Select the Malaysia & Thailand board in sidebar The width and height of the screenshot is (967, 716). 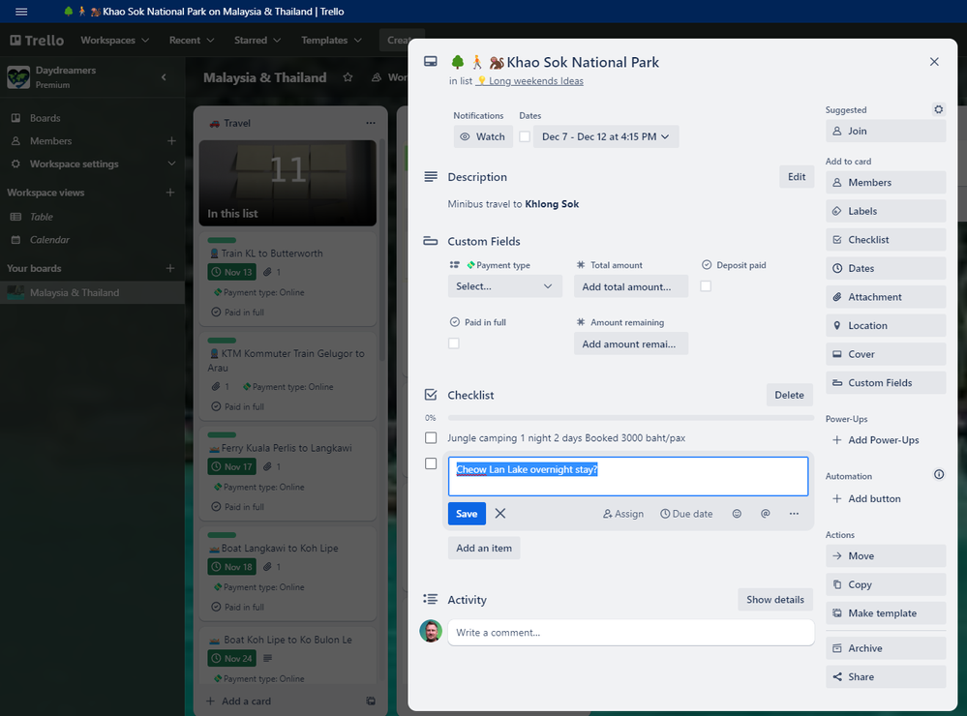point(93,292)
